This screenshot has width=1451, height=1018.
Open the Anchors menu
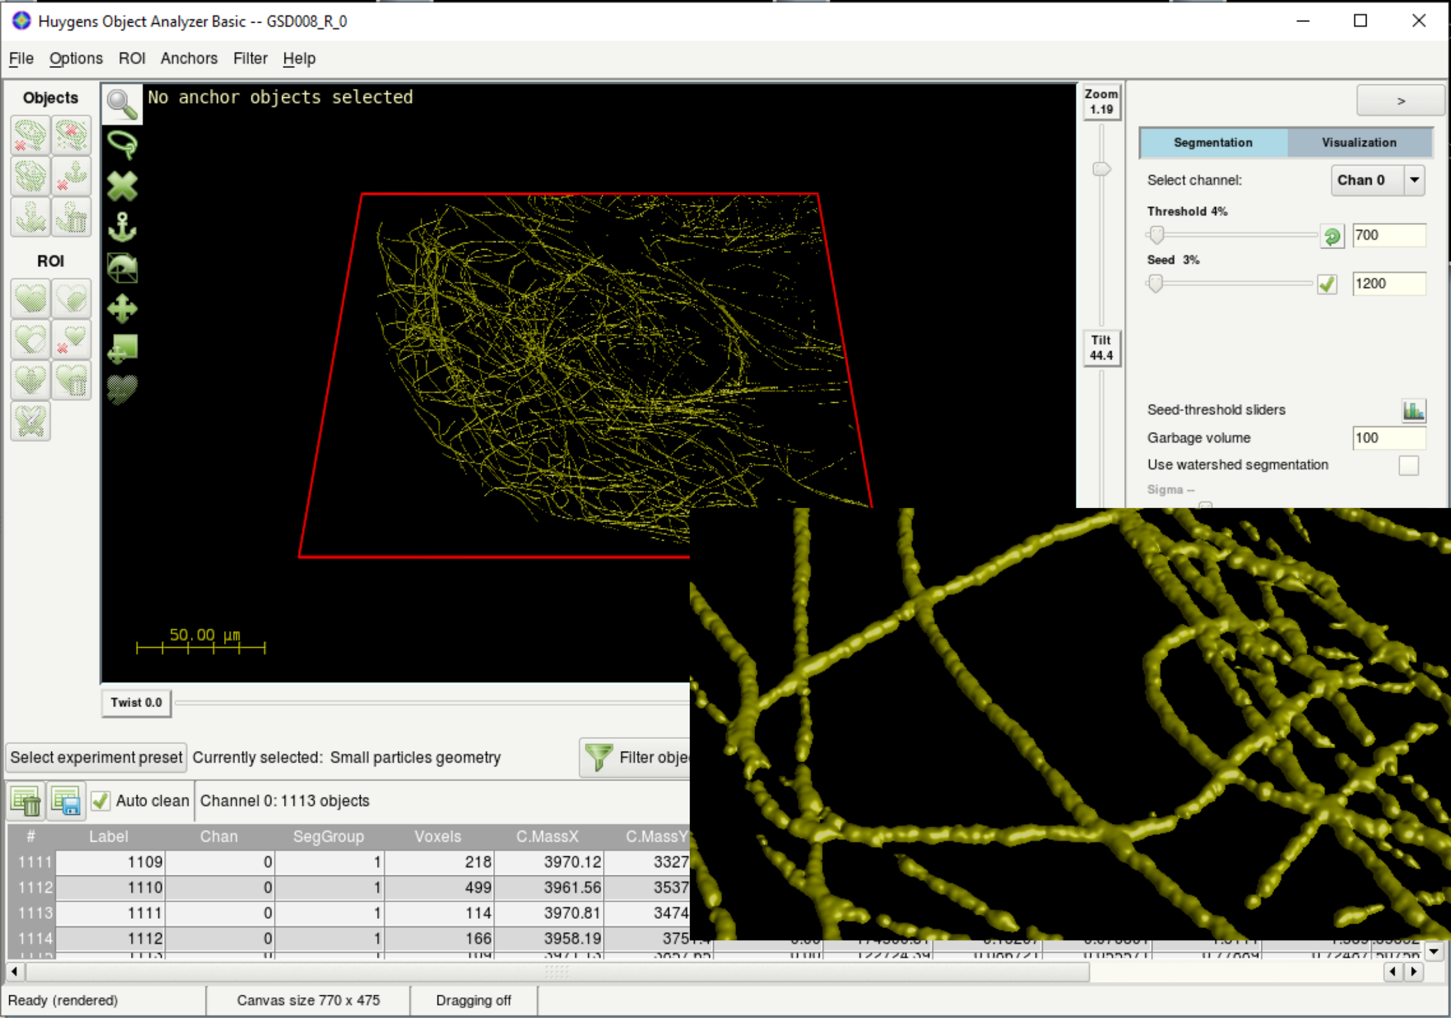(188, 58)
